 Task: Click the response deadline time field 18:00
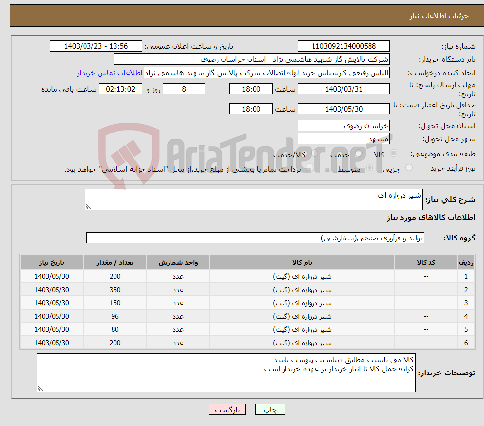(x=251, y=89)
